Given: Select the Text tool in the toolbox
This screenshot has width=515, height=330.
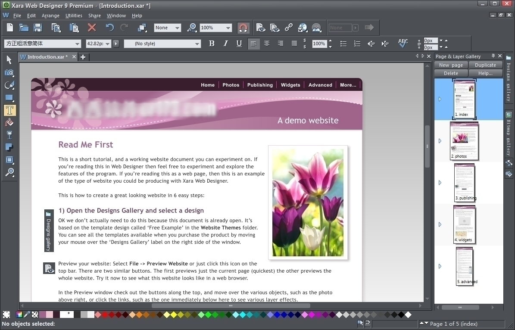Looking at the screenshot, I should click(x=9, y=110).
